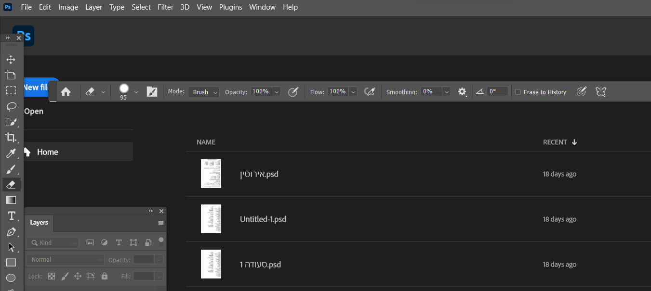
Task: Select the Eraser tool in toolbar
Action: [11, 184]
